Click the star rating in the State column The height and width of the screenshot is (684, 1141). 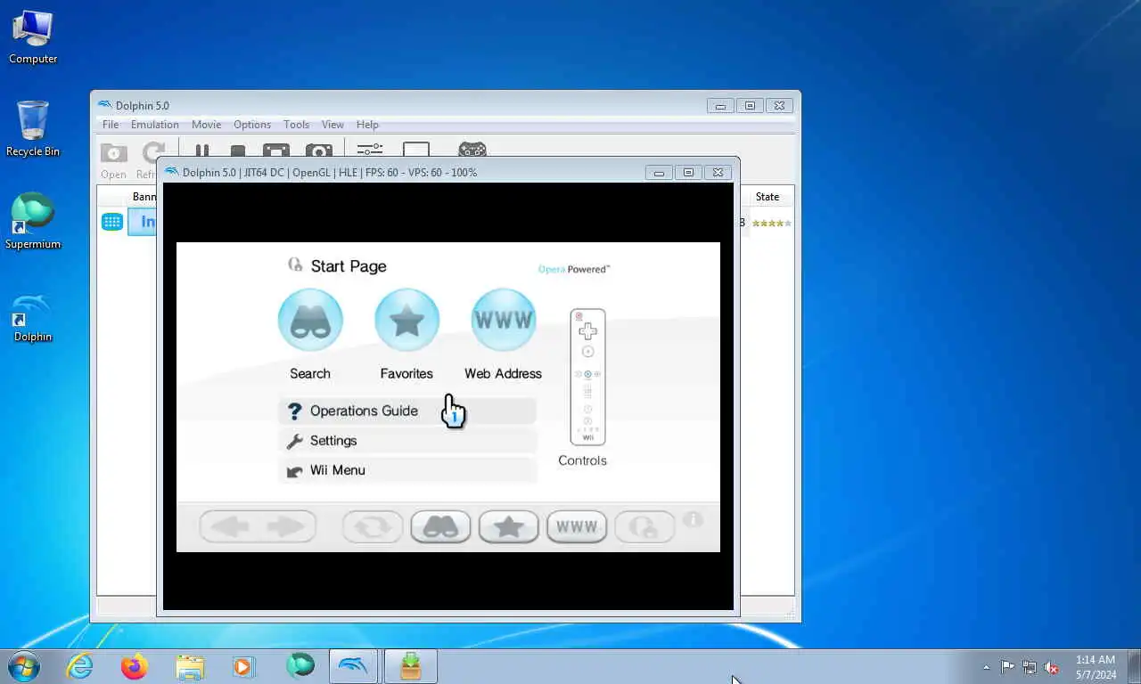click(771, 223)
